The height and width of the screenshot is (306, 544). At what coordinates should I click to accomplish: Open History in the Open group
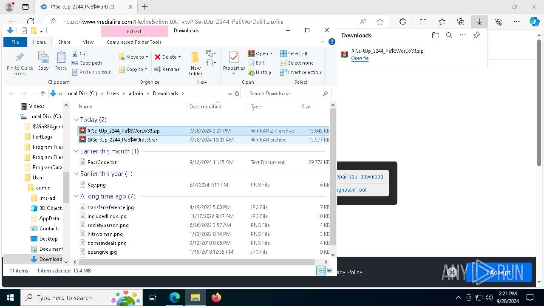[x=260, y=72]
